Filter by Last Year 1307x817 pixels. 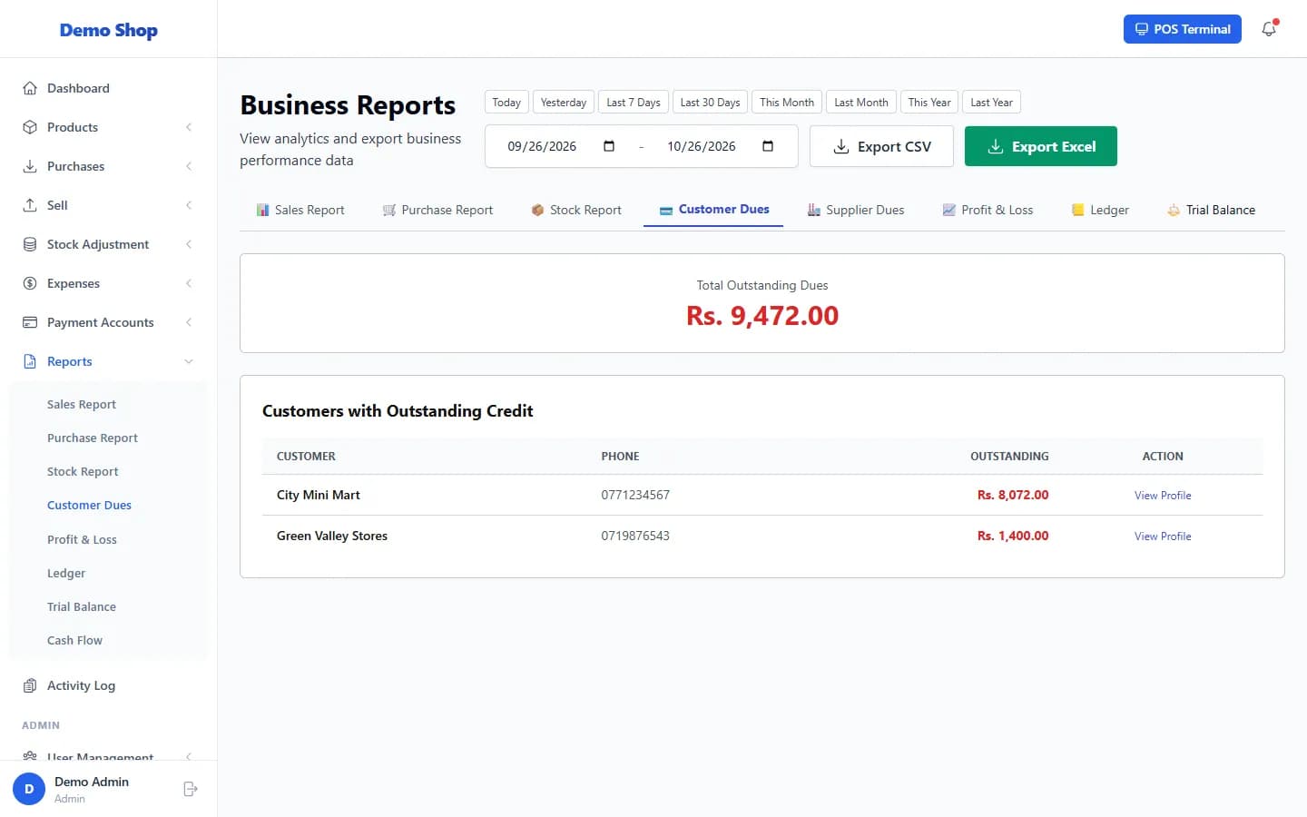pos(991,103)
